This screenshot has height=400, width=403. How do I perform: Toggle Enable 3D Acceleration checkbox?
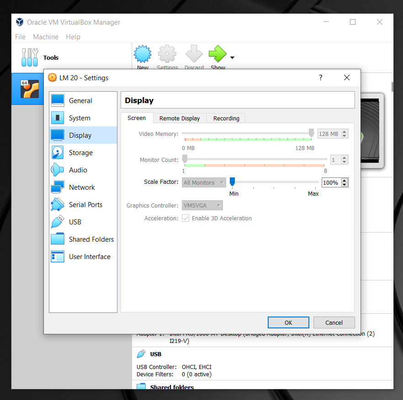coord(186,218)
